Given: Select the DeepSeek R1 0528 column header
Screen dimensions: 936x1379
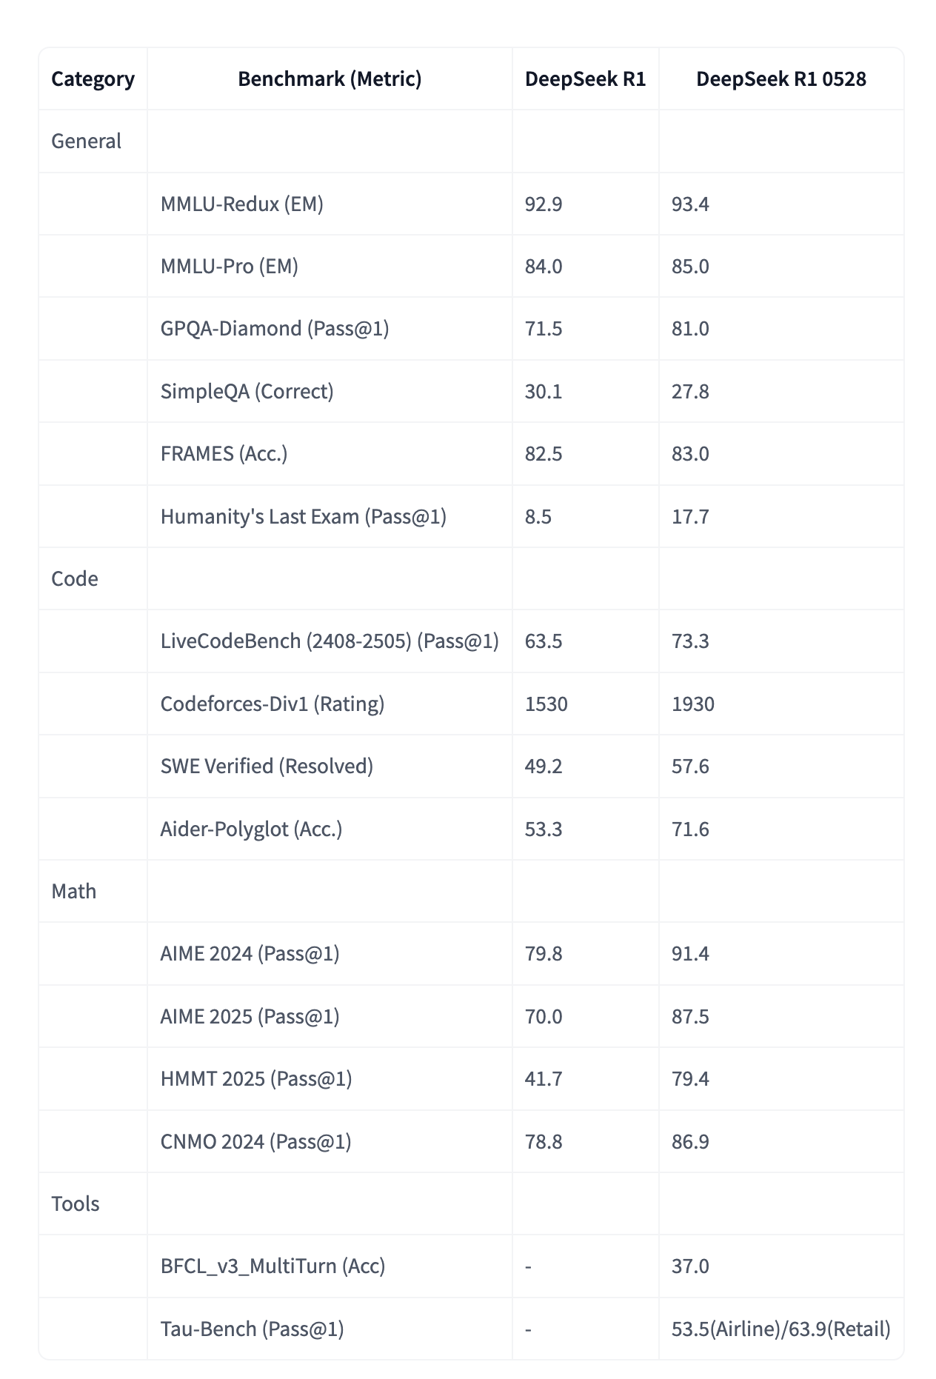Looking at the screenshot, I should pyautogui.click(x=781, y=79).
